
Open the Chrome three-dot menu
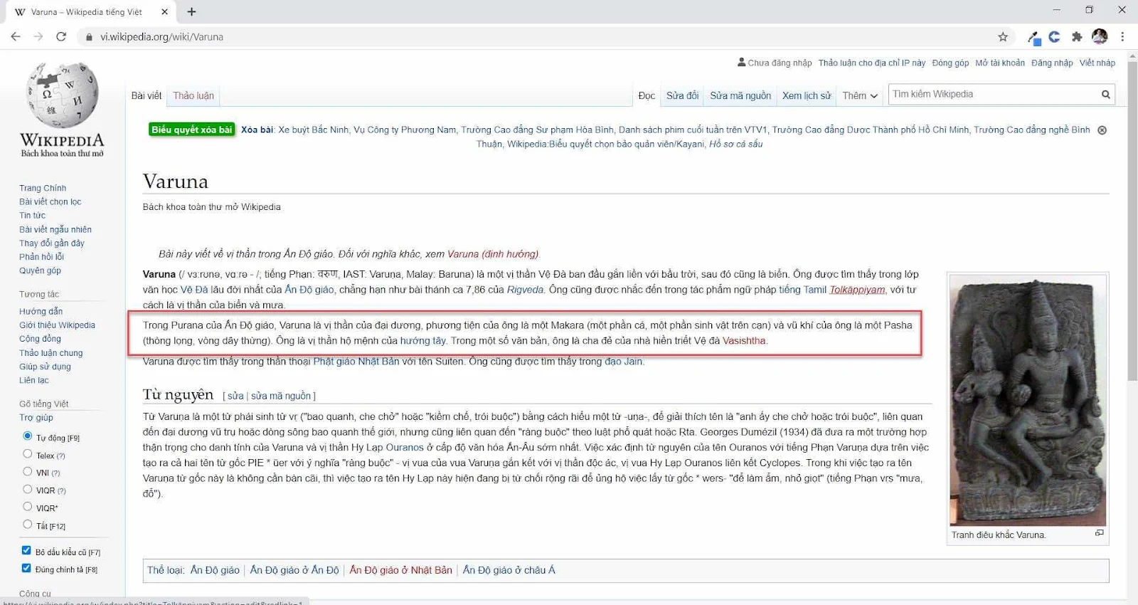[1122, 36]
